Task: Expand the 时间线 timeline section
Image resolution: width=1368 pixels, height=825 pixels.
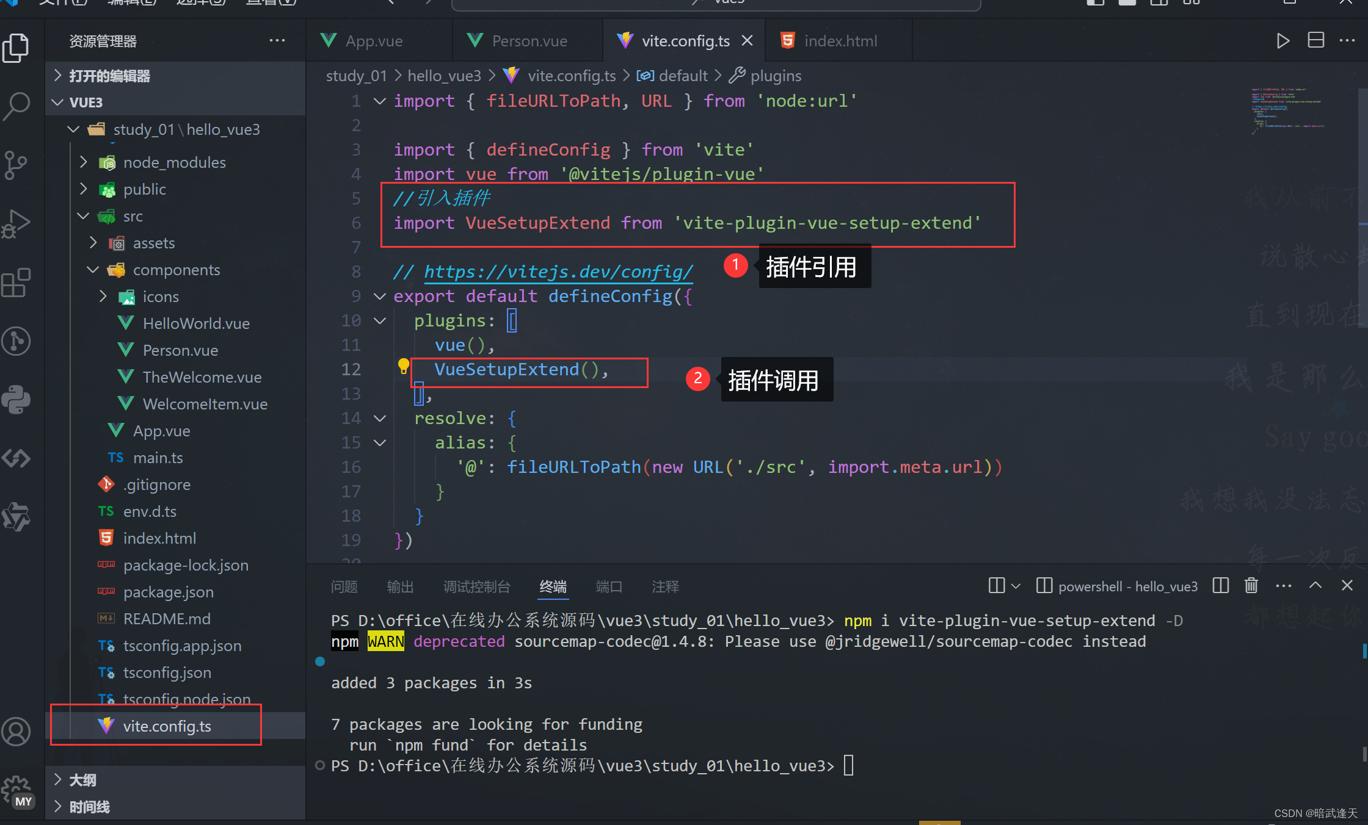Action: (x=176, y=807)
